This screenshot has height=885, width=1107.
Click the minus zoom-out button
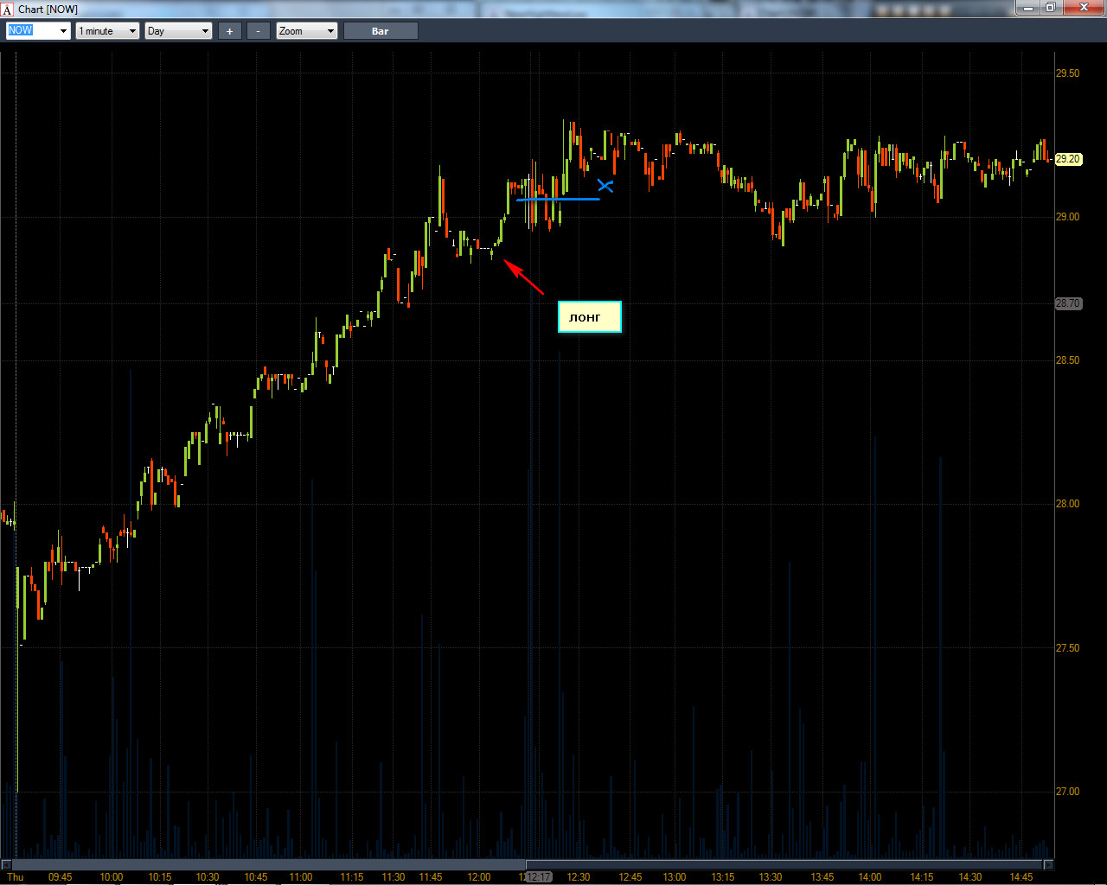258,31
